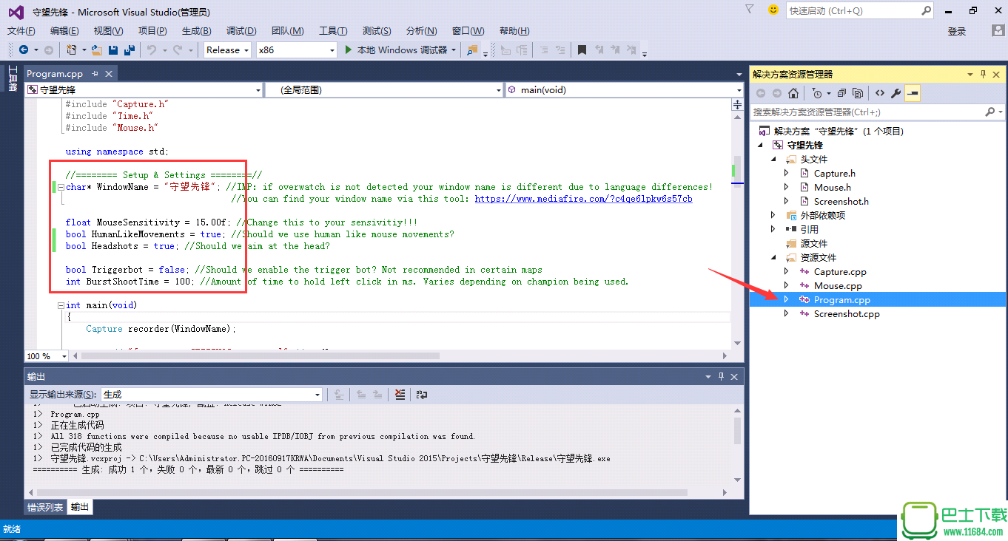
Task: Click the notifications flag filter icon
Action: [x=750, y=10]
